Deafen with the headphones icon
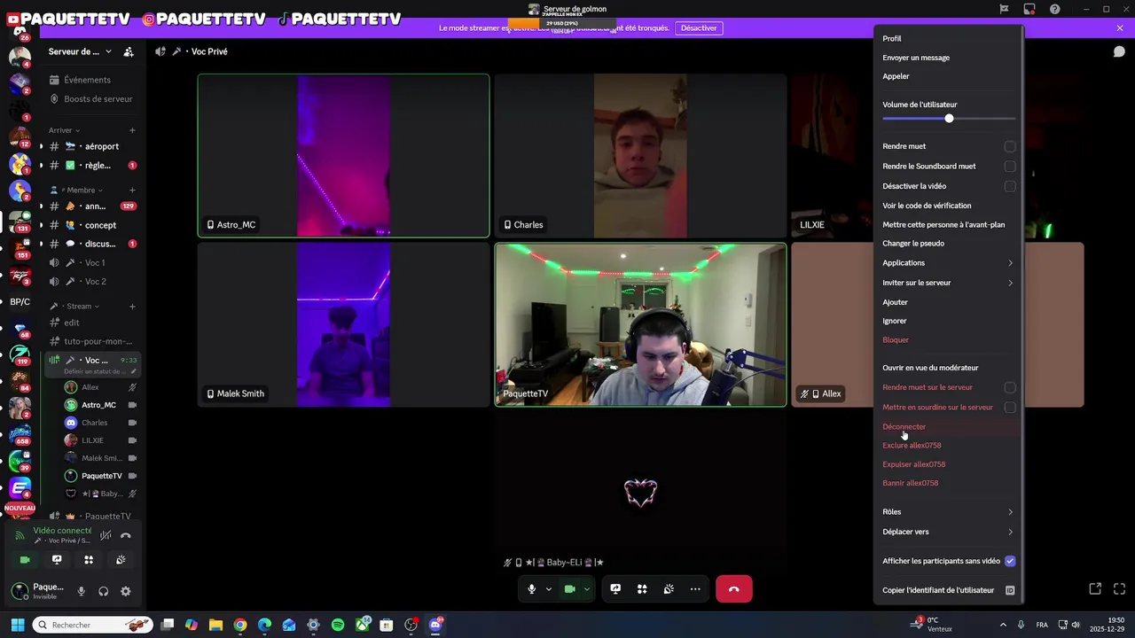 click(104, 591)
